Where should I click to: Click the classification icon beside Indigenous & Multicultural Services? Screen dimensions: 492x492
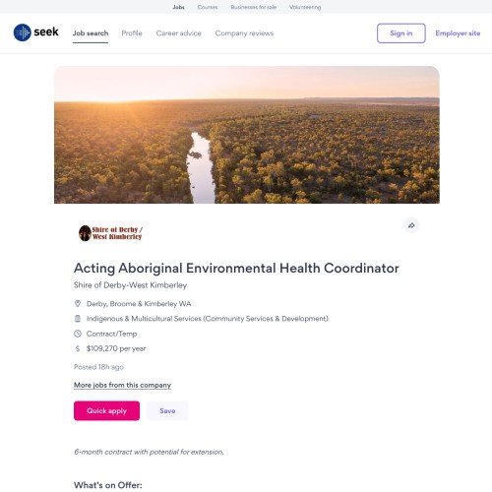point(78,318)
